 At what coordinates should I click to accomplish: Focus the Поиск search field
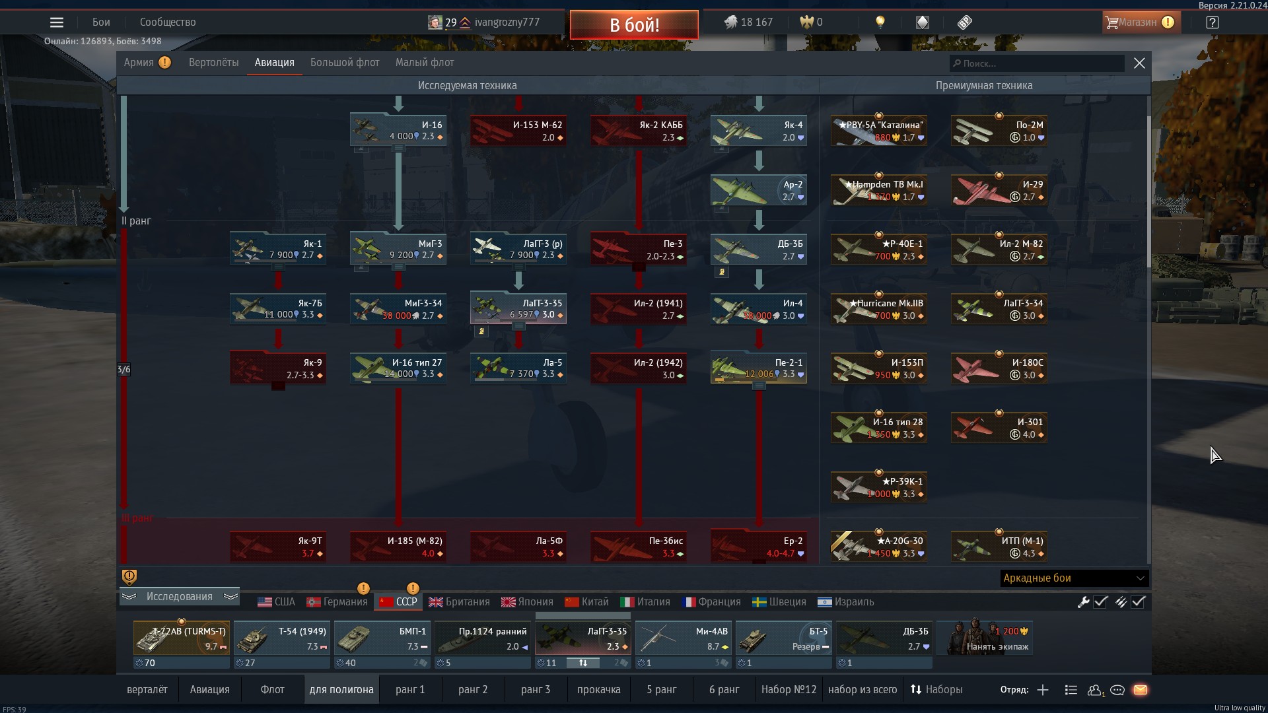pos(1037,63)
